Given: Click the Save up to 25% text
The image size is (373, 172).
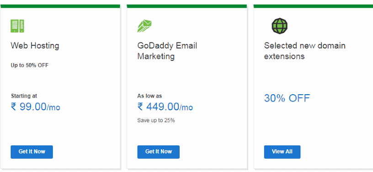Looking at the screenshot, I should [156, 120].
